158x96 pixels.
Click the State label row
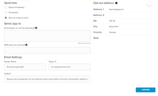pyautogui.click(x=124, y=38)
